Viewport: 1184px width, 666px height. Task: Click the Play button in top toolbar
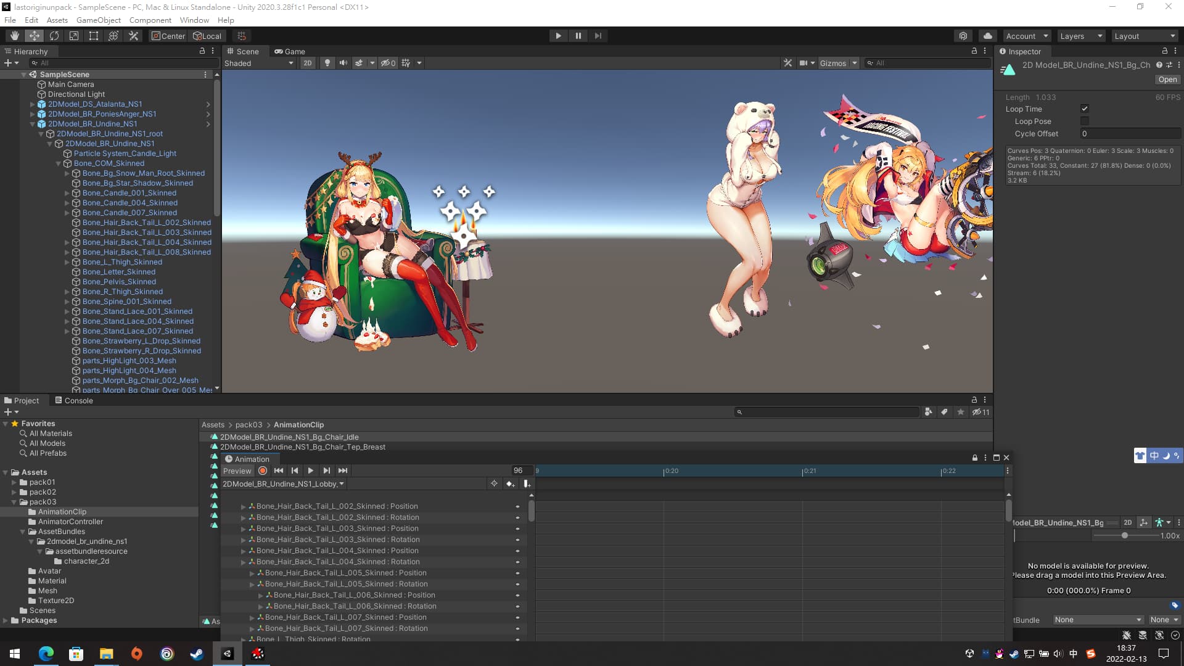pyautogui.click(x=558, y=36)
